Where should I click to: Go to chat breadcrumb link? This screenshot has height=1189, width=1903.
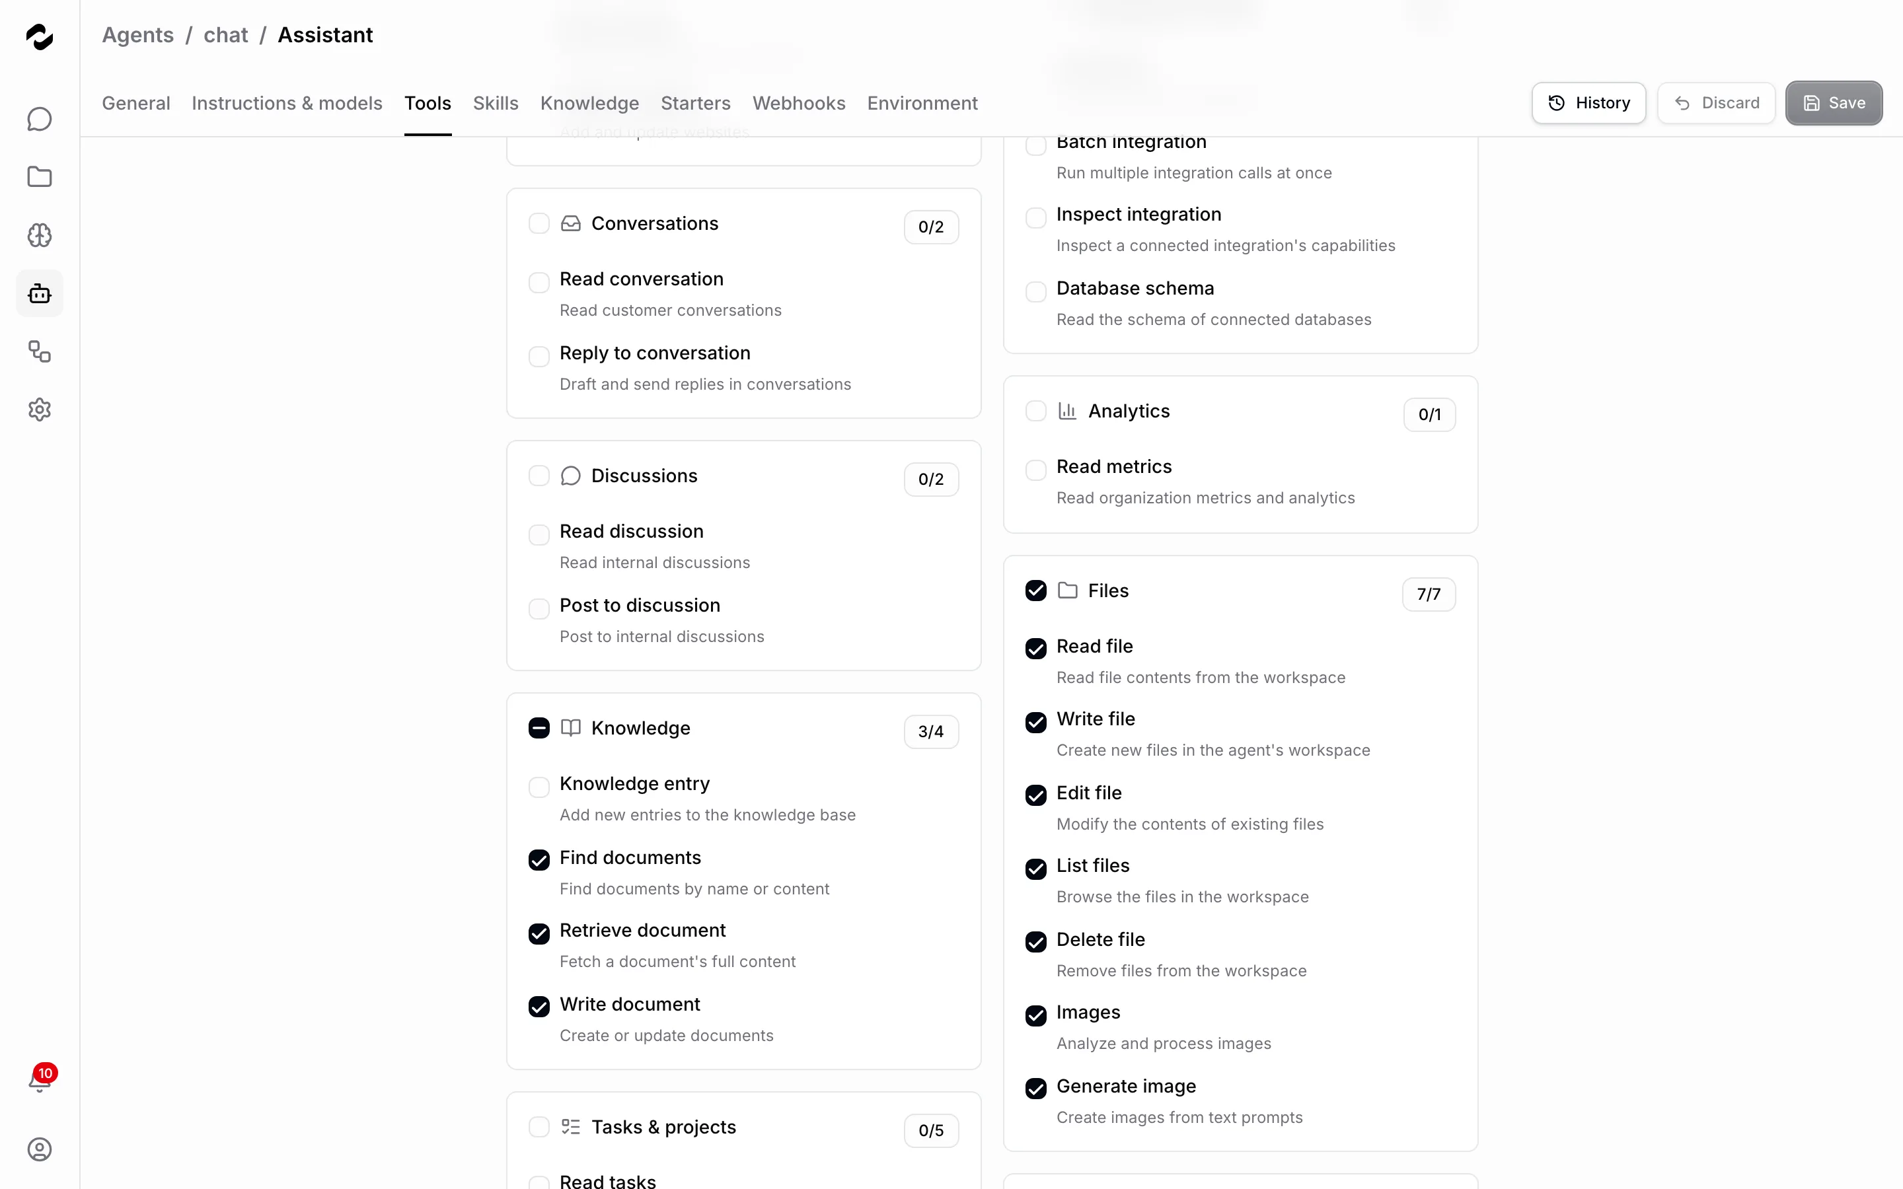pyautogui.click(x=226, y=36)
